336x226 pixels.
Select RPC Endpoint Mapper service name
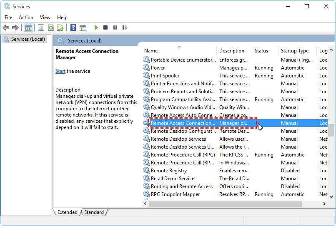coord(175,194)
